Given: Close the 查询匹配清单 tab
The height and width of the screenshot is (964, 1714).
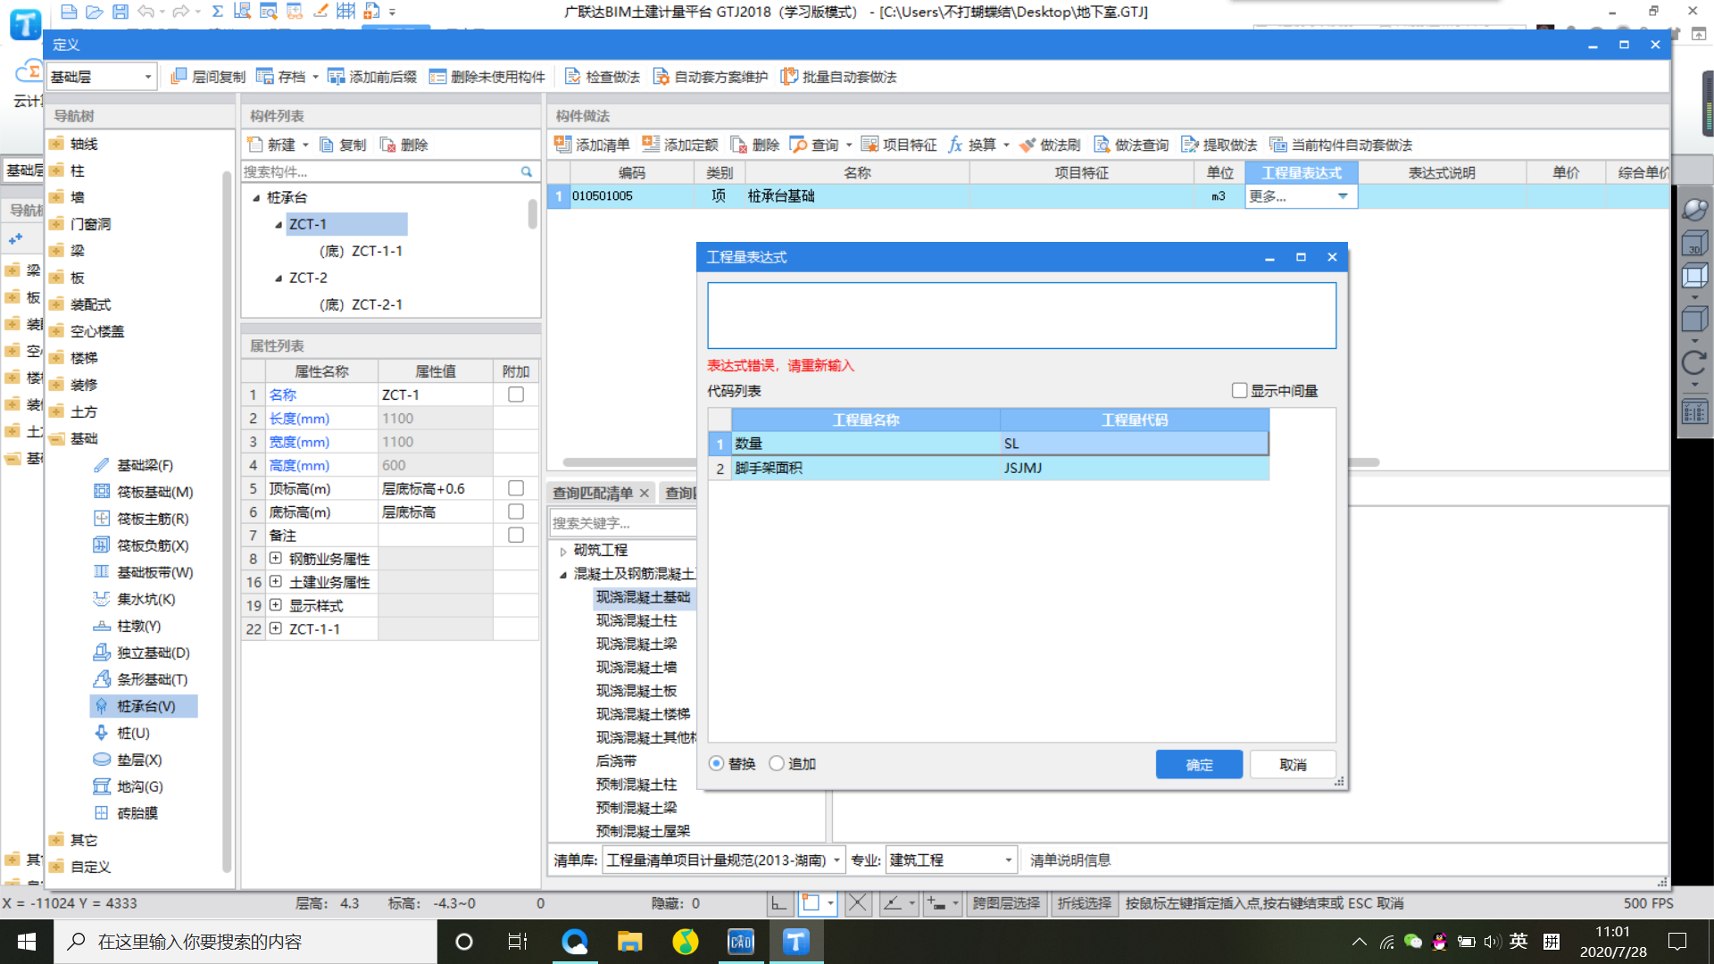Looking at the screenshot, I should point(644,493).
